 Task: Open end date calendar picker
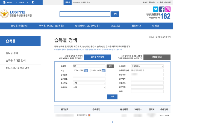[104, 70]
